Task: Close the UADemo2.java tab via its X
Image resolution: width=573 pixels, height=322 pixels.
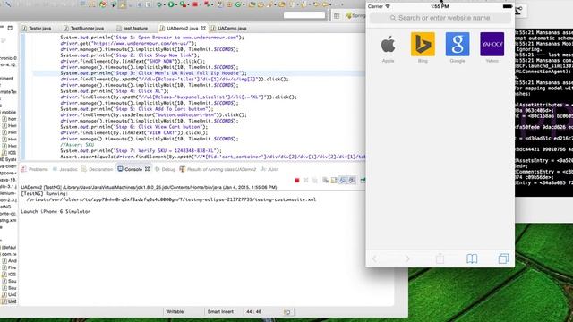Action: (203, 28)
